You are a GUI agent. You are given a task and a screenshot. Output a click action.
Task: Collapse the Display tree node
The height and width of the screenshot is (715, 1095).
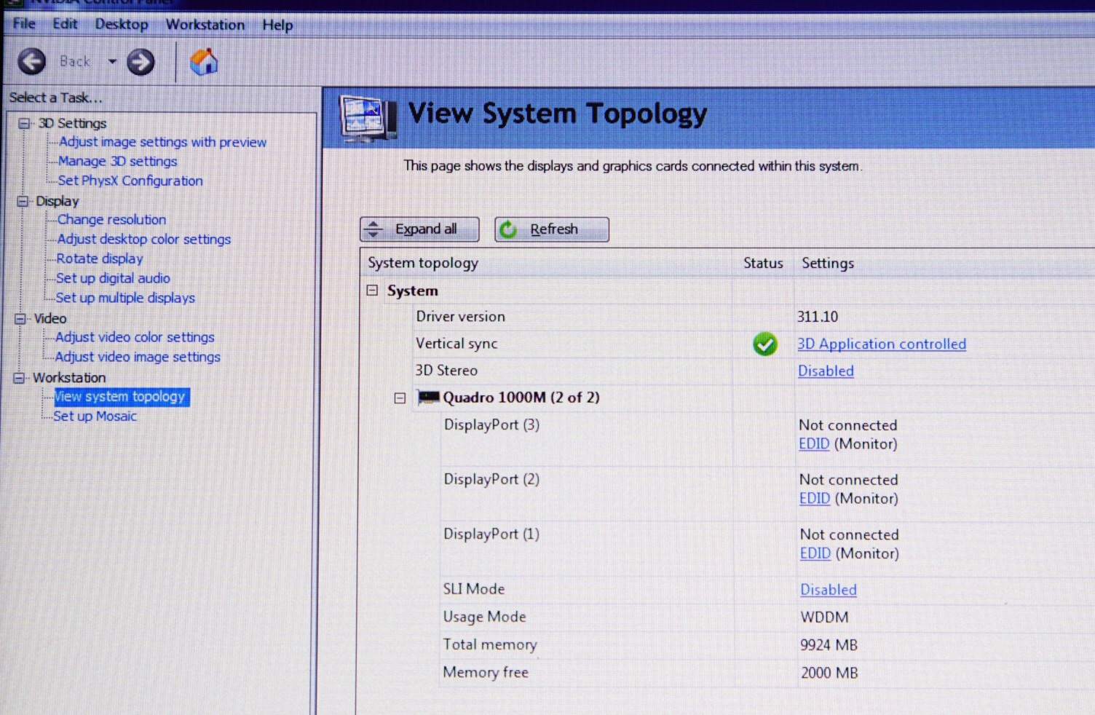[23, 201]
